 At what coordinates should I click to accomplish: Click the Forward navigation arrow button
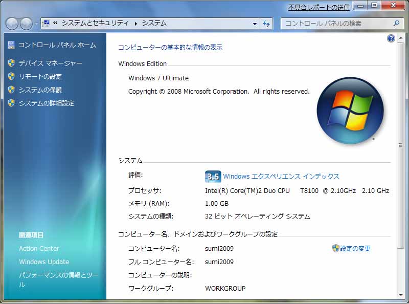pyautogui.click(x=27, y=24)
